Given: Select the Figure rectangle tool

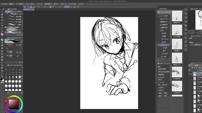Looking at the screenshot, I should (2, 62).
